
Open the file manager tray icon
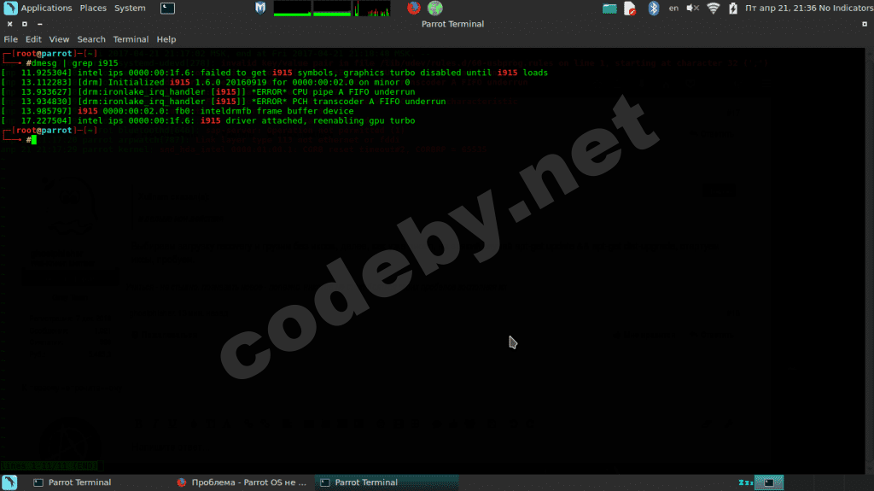(x=609, y=8)
